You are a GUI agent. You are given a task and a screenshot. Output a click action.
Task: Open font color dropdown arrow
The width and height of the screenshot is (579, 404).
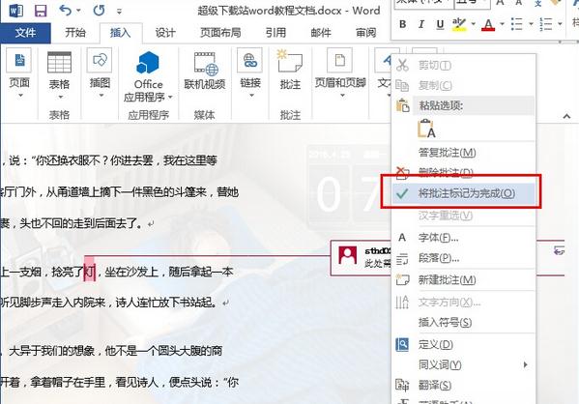tap(502, 24)
